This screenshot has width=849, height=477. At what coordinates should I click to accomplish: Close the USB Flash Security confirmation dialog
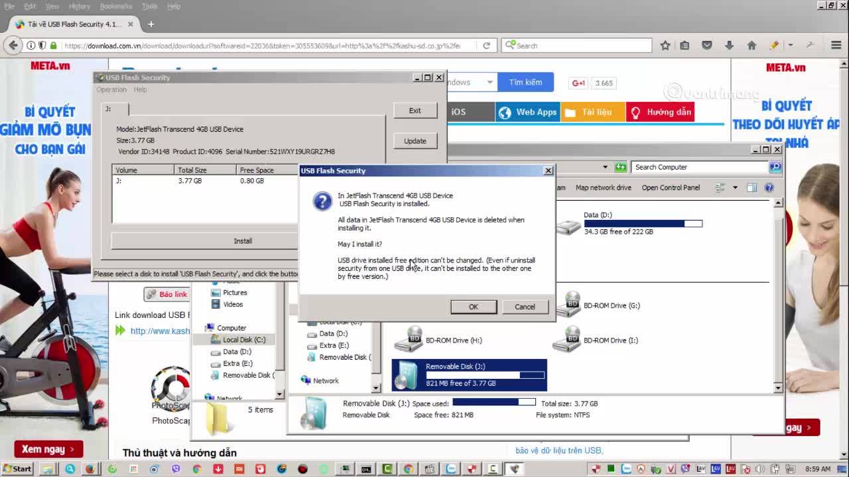point(548,170)
